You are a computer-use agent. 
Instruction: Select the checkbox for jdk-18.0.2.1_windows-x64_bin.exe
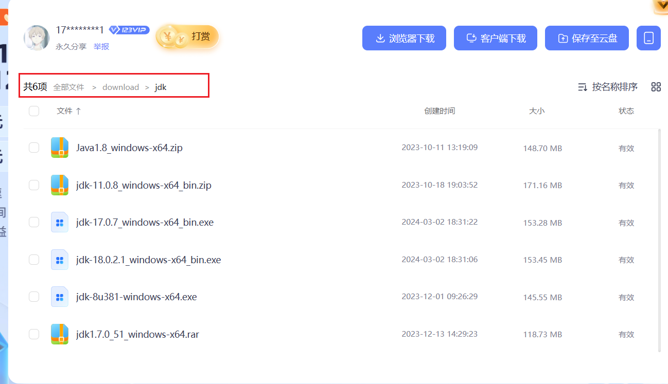tap(34, 260)
